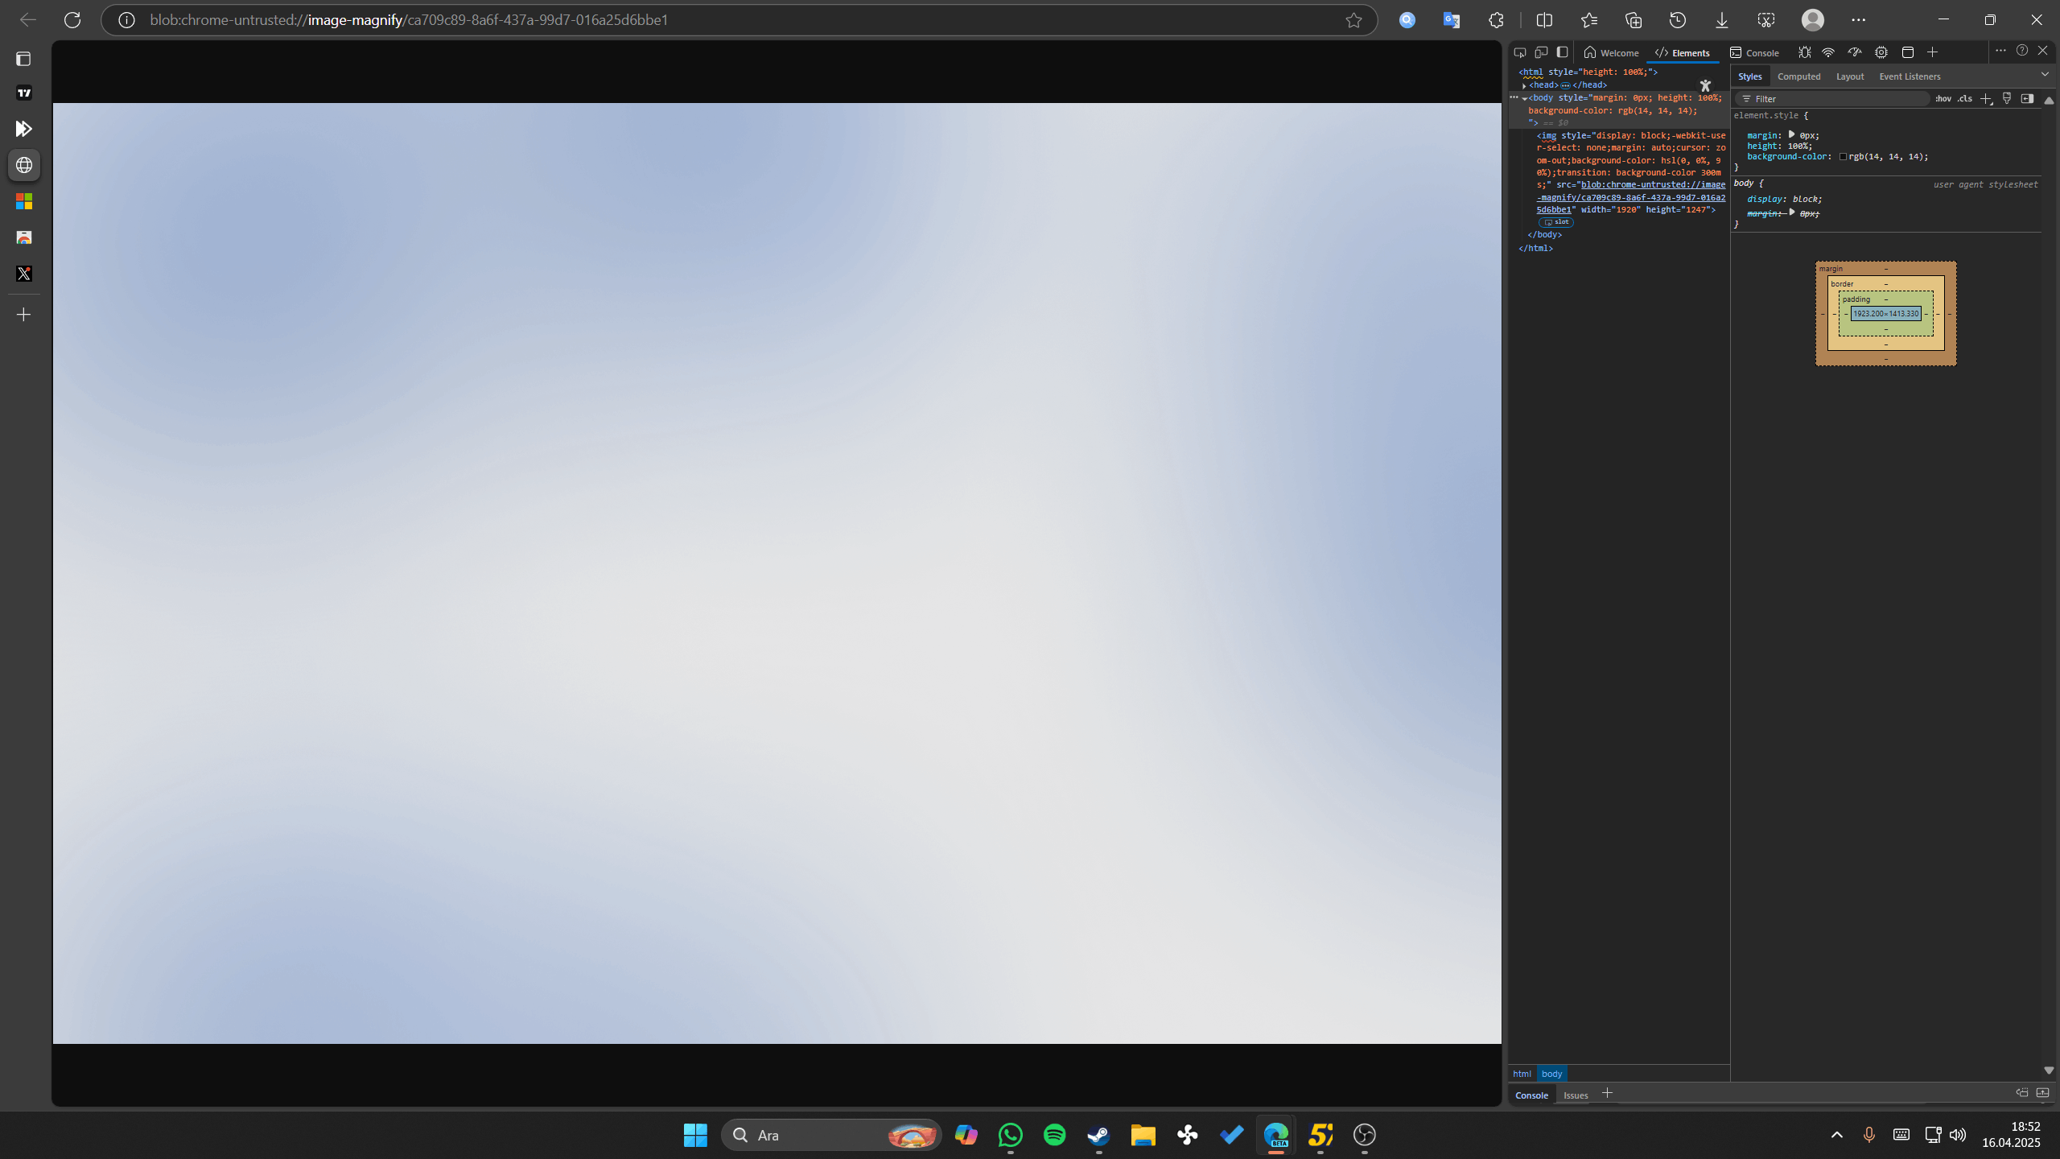Select body in the breadcrumb bar
The width and height of the screenshot is (2060, 1159).
coord(1551,1074)
